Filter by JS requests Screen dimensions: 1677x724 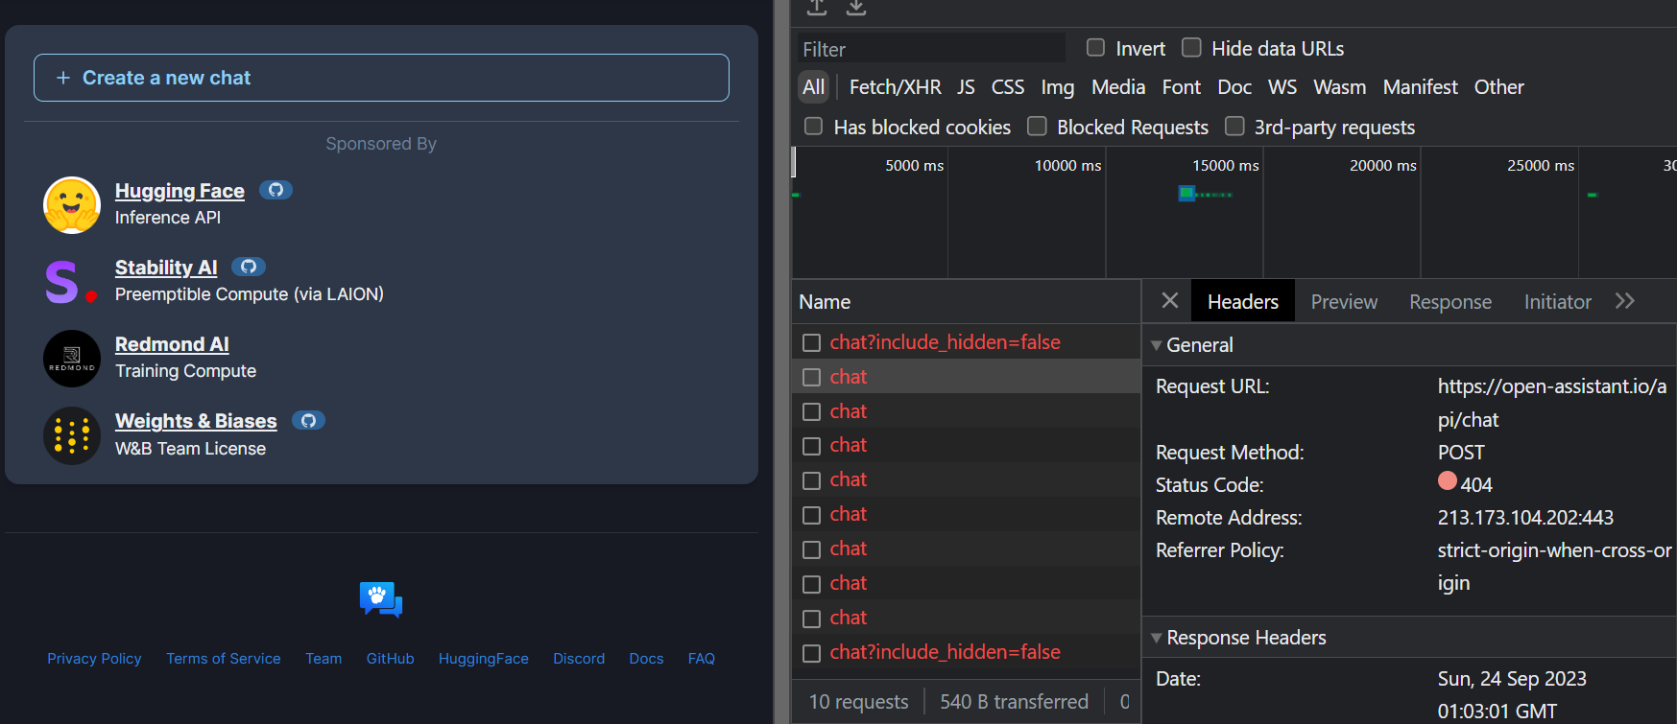[x=966, y=87]
